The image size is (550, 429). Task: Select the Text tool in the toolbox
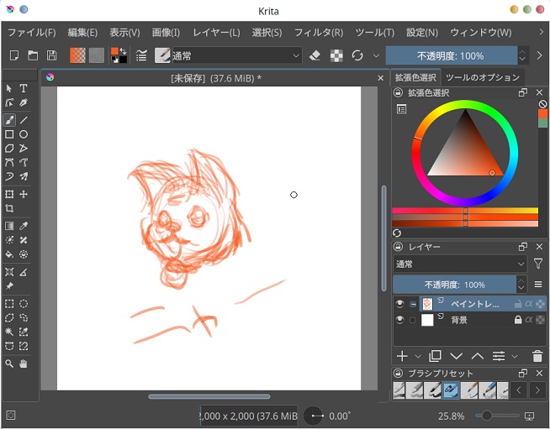click(x=24, y=88)
